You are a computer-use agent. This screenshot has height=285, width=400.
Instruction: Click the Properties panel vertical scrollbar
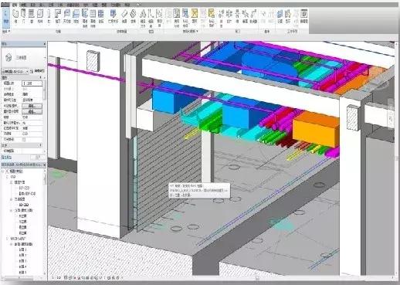(44, 90)
